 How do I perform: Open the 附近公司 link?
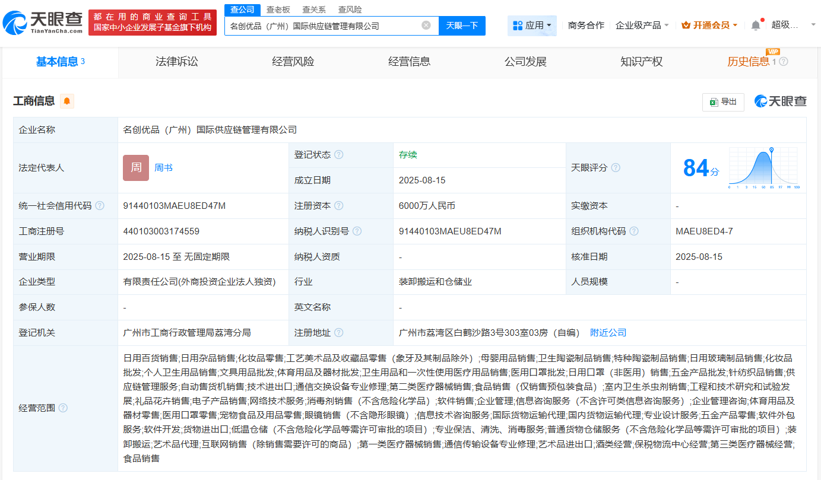point(607,332)
